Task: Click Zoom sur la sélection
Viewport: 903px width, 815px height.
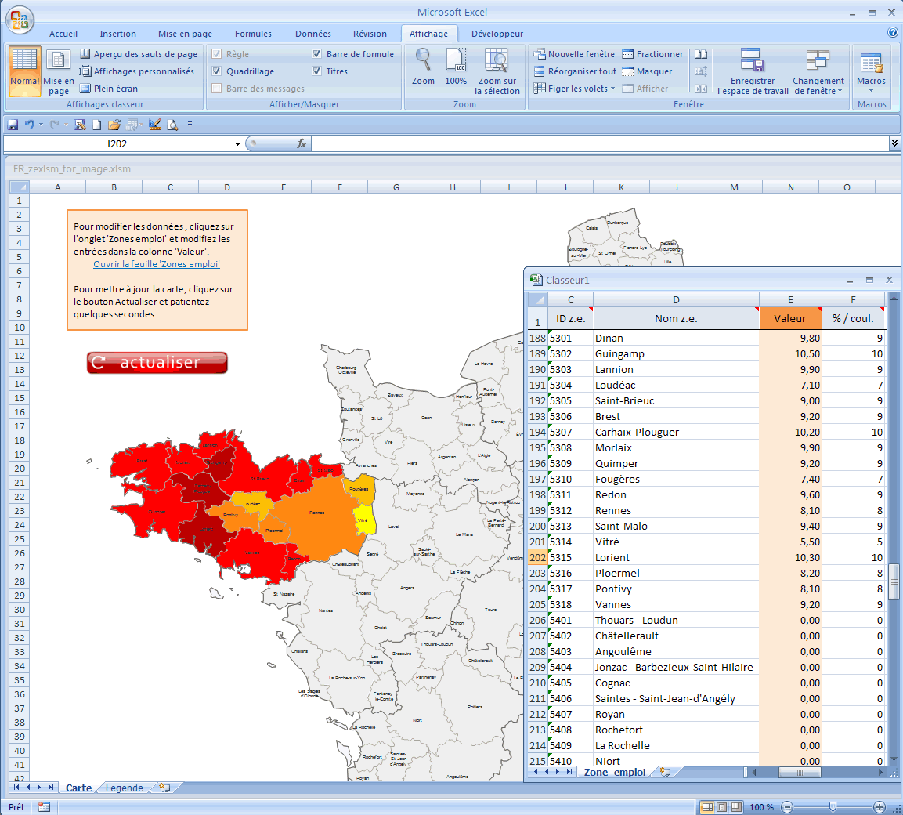Action: (x=497, y=71)
